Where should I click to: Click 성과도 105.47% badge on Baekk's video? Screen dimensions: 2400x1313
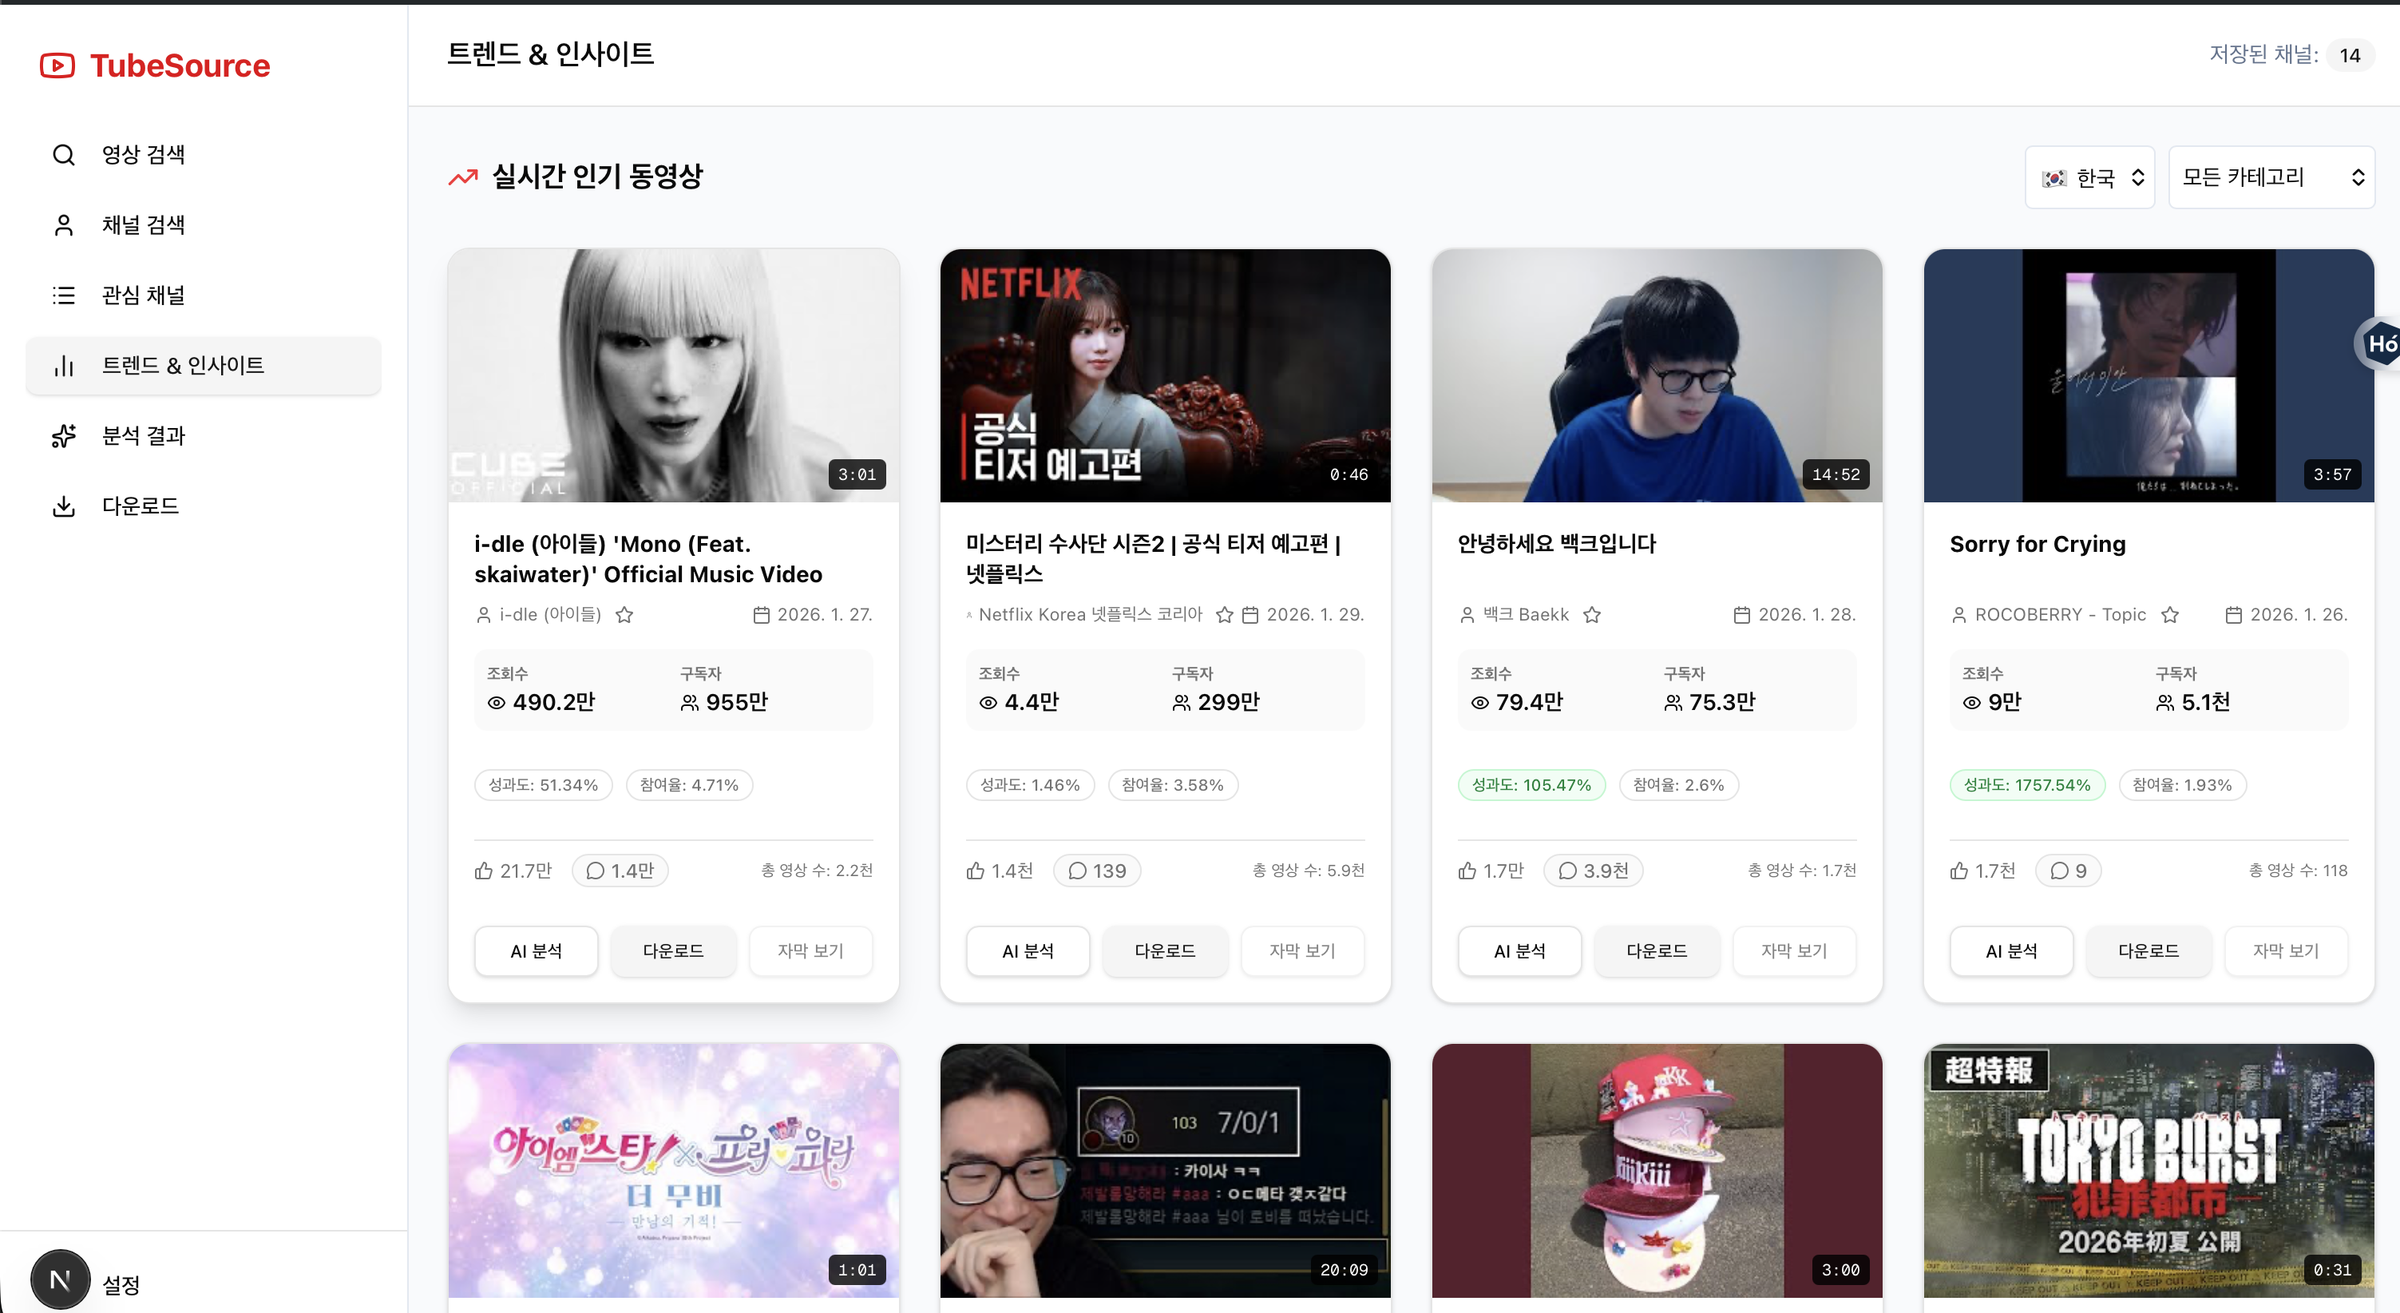(1531, 784)
